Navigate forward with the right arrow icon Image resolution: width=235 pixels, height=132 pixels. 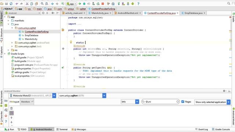57,4
